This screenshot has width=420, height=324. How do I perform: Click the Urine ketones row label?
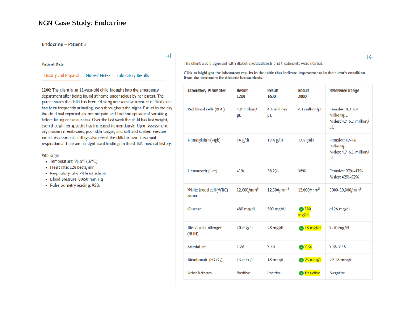(x=199, y=273)
